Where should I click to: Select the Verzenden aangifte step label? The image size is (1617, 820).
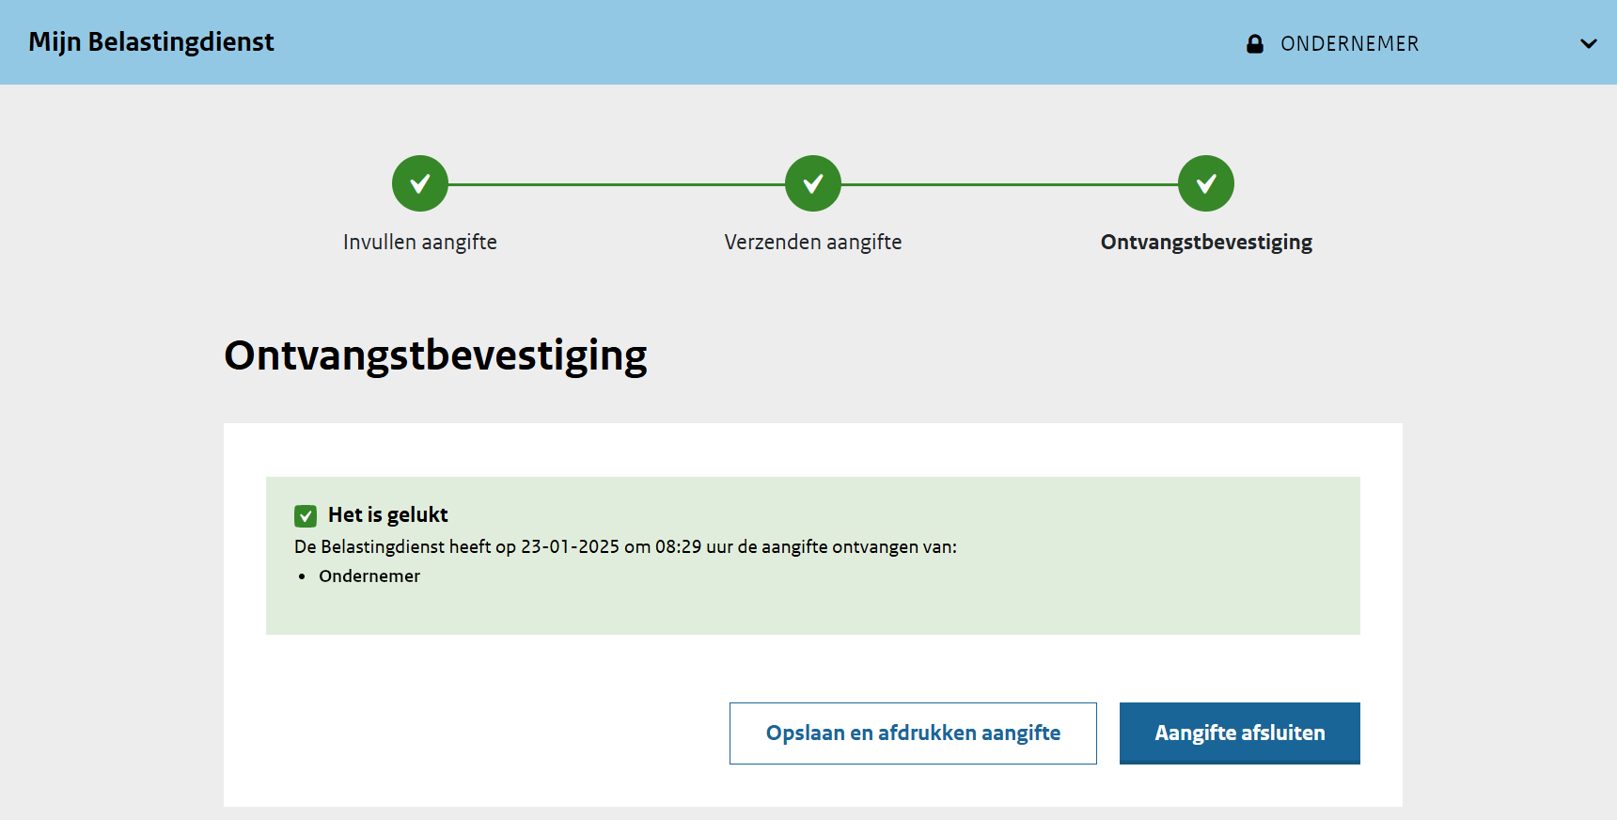point(813,243)
